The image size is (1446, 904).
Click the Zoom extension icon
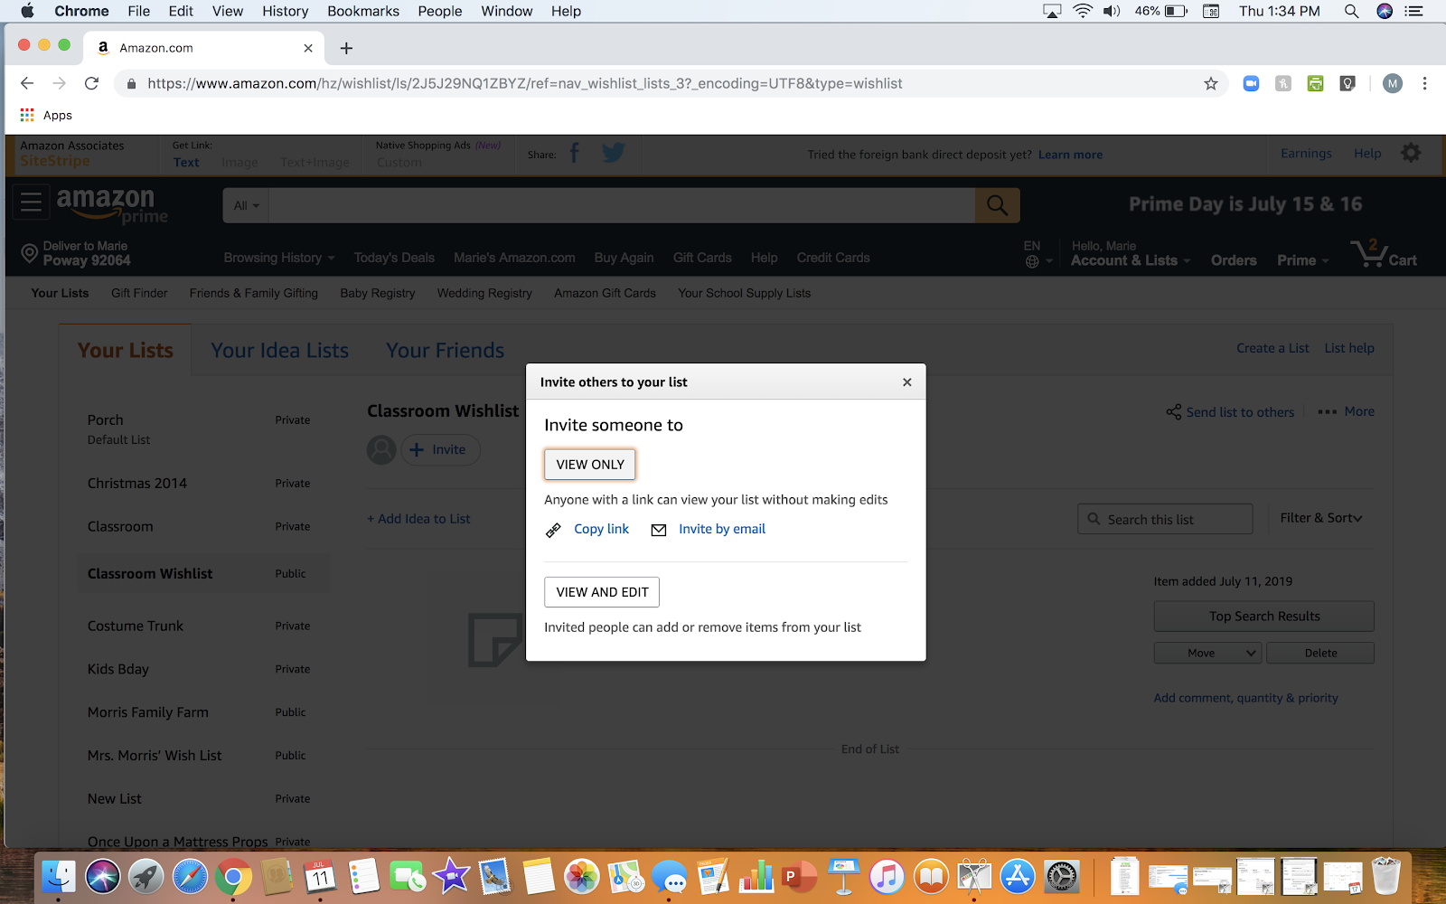[x=1251, y=83]
